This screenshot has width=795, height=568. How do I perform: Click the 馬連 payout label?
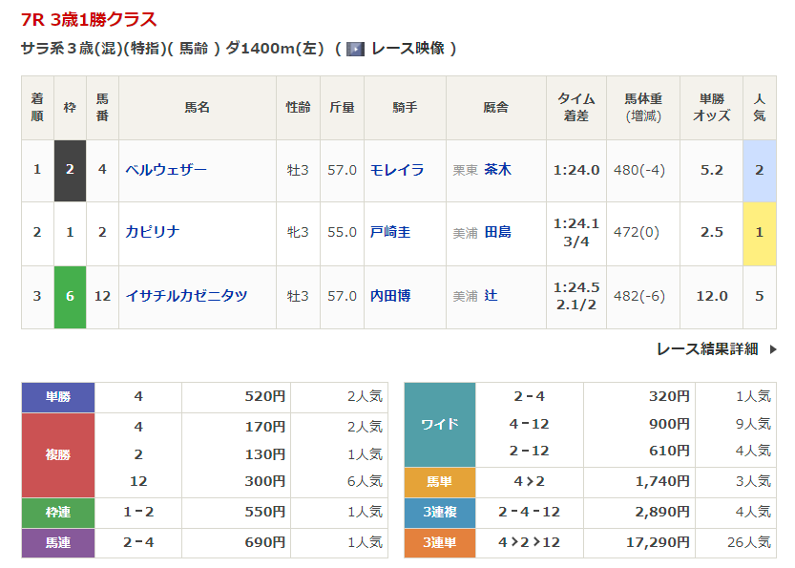pos(58,542)
